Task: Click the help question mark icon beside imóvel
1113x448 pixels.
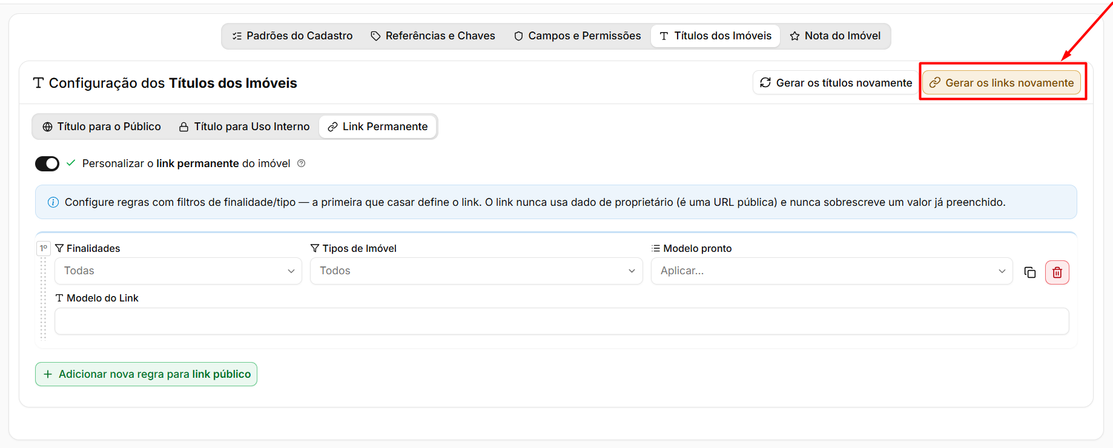Action: (x=301, y=163)
